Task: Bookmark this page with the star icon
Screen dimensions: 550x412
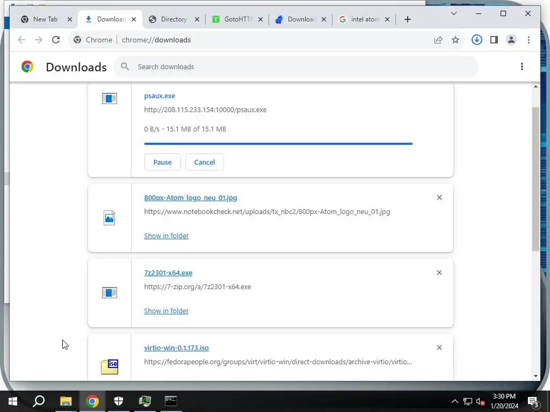Action: (x=455, y=40)
